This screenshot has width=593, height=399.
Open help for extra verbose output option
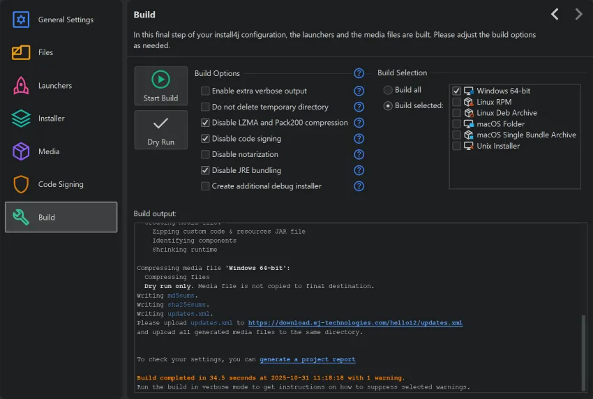pos(359,91)
